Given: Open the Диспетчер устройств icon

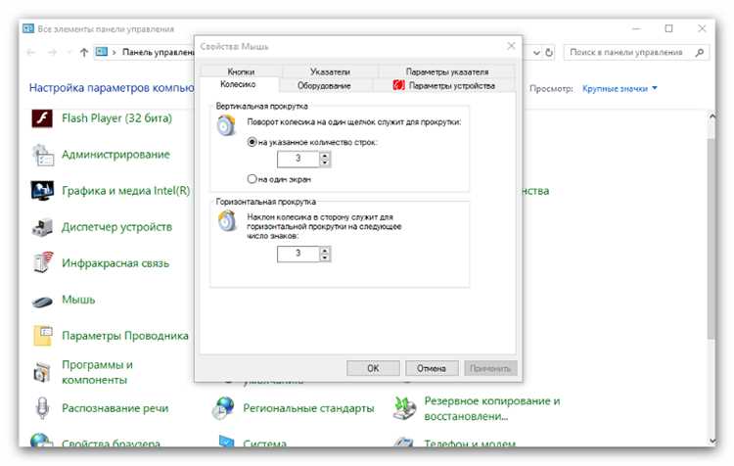Looking at the screenshot, I should click(42, 227).
